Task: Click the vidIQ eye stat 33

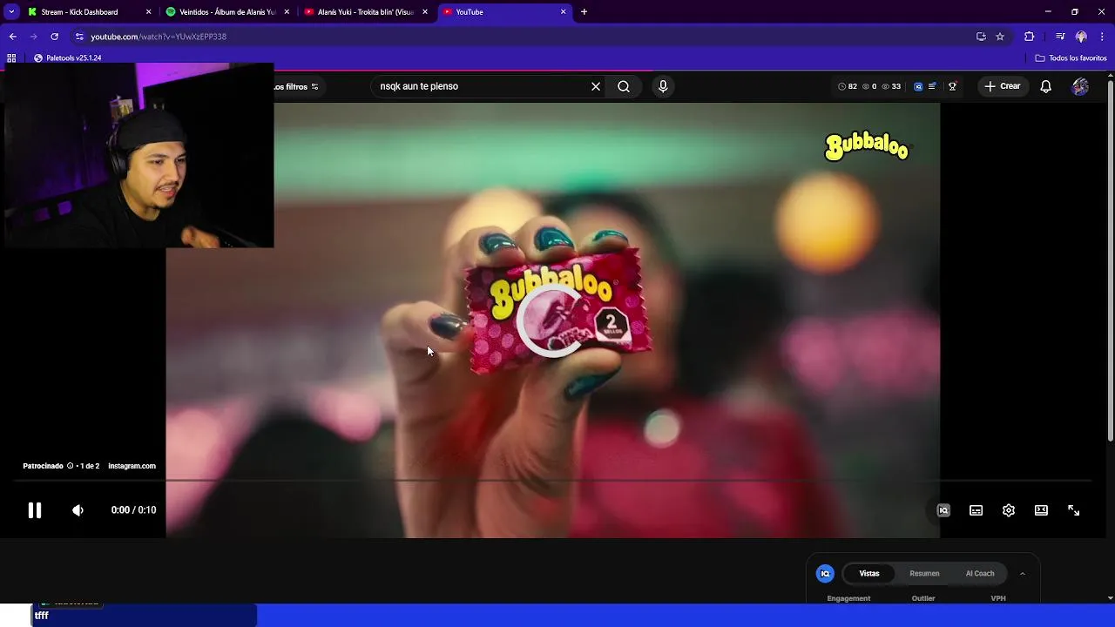Action: pyautogui.click(x=891, y=86)
